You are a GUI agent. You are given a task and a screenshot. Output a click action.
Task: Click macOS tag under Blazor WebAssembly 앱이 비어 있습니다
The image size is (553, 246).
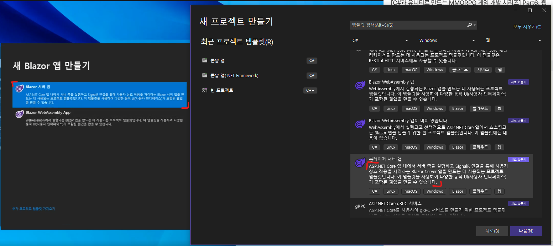pos(411,147)
